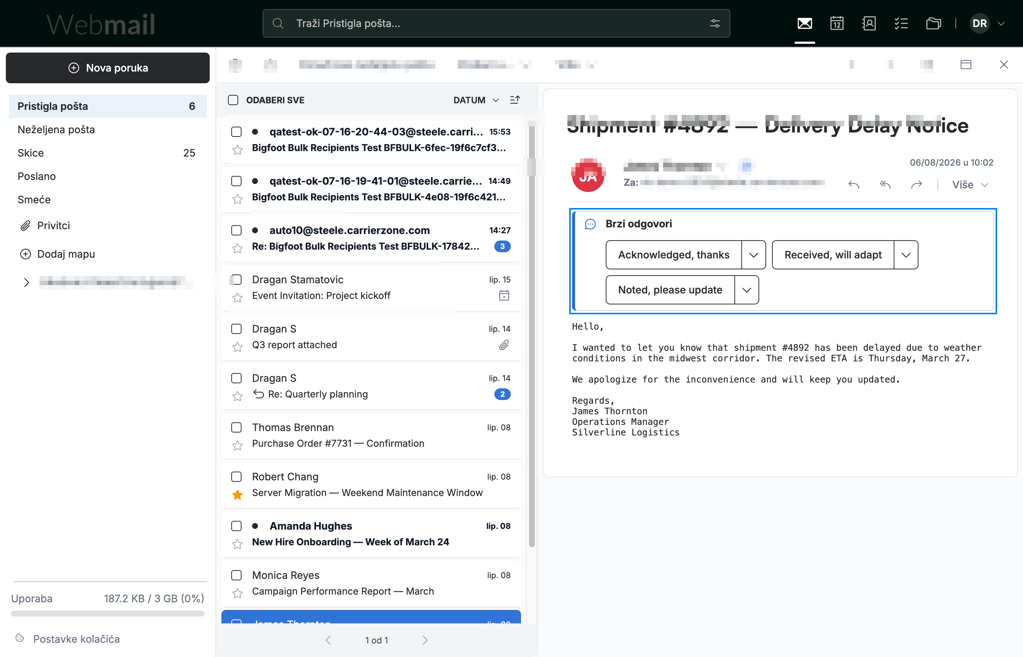1023x657 pixels.
Task: Click Nova poruka to compose
Action: point(107,68)
